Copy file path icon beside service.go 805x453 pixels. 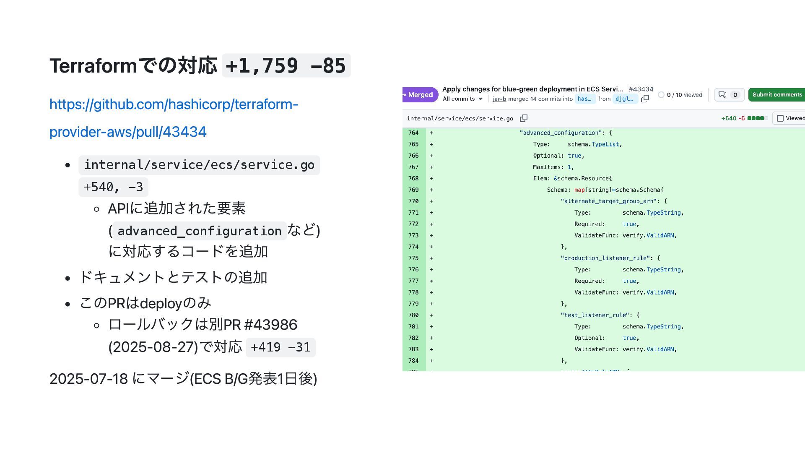pyautogui.click(x=524, y=118)
